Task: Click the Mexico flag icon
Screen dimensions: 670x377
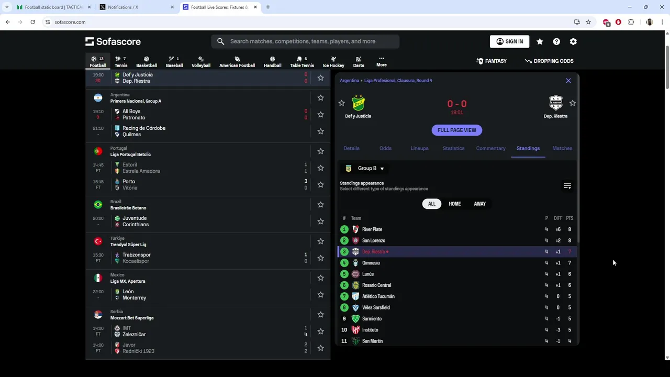Action: pyautogui.click(x=98, y=278)
